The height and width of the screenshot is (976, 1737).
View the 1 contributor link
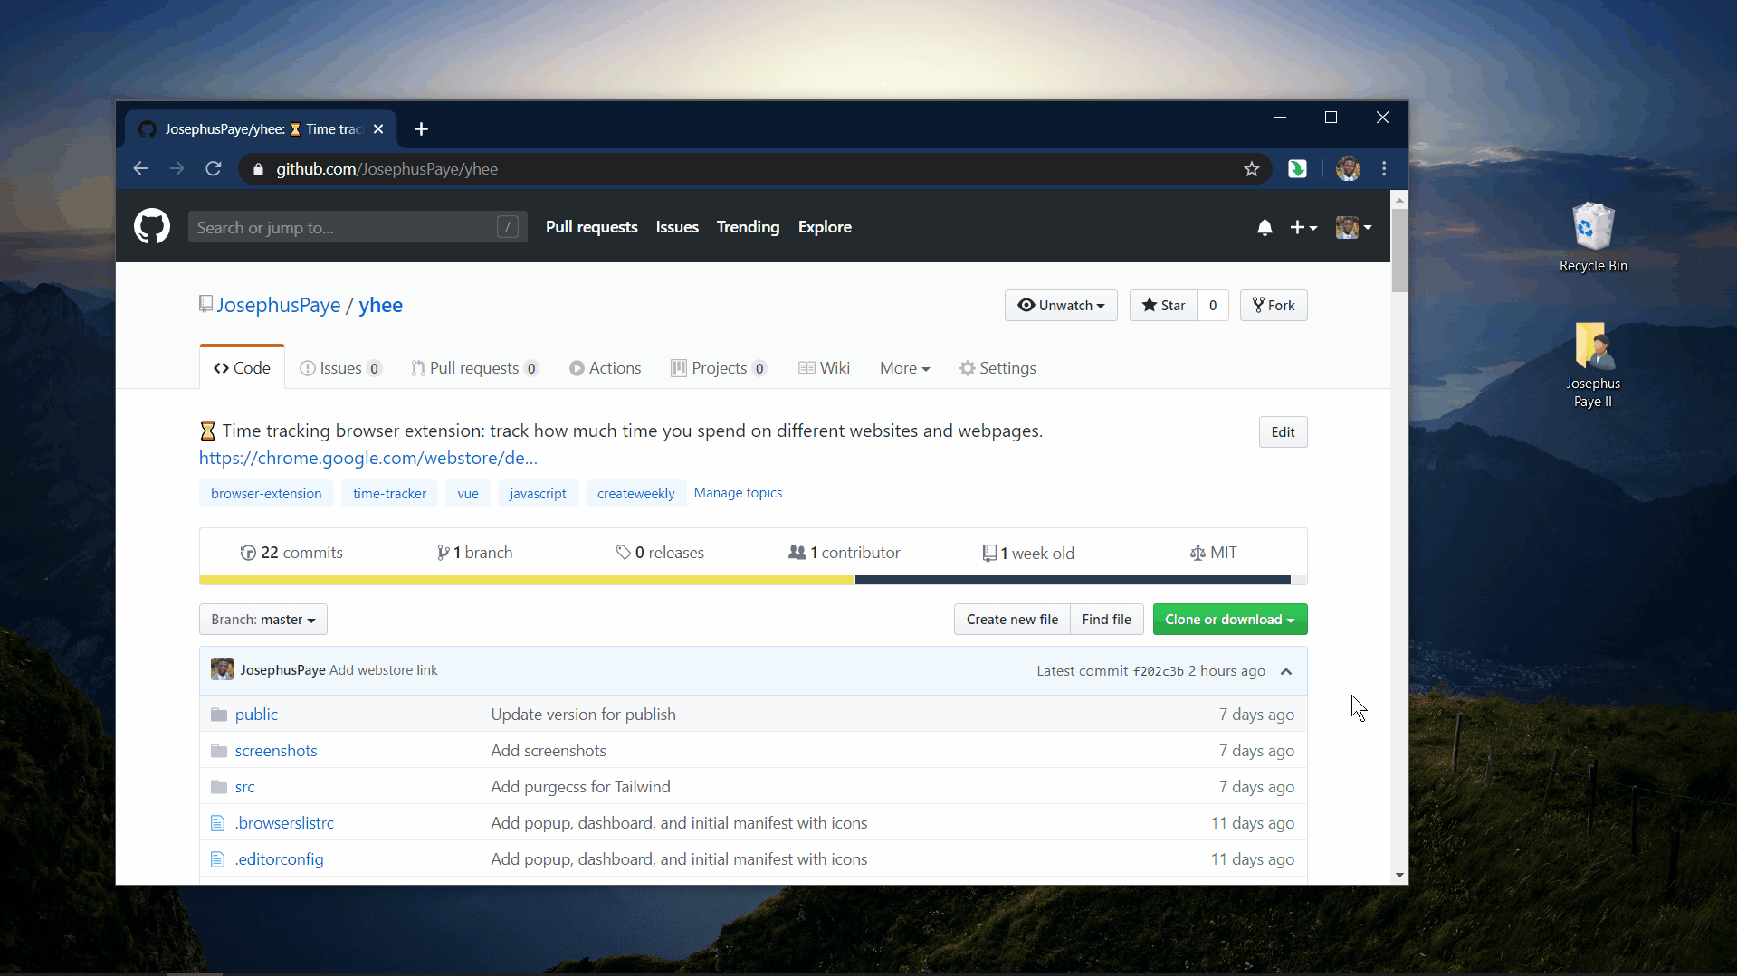844,553
